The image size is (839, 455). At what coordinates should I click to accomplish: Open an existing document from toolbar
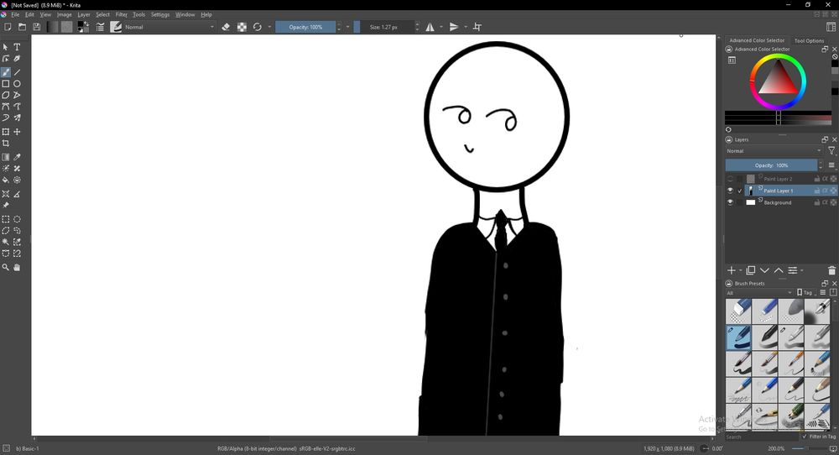[22, 27]
